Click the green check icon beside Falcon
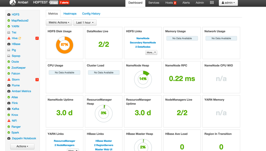 [x=9, y=74]
